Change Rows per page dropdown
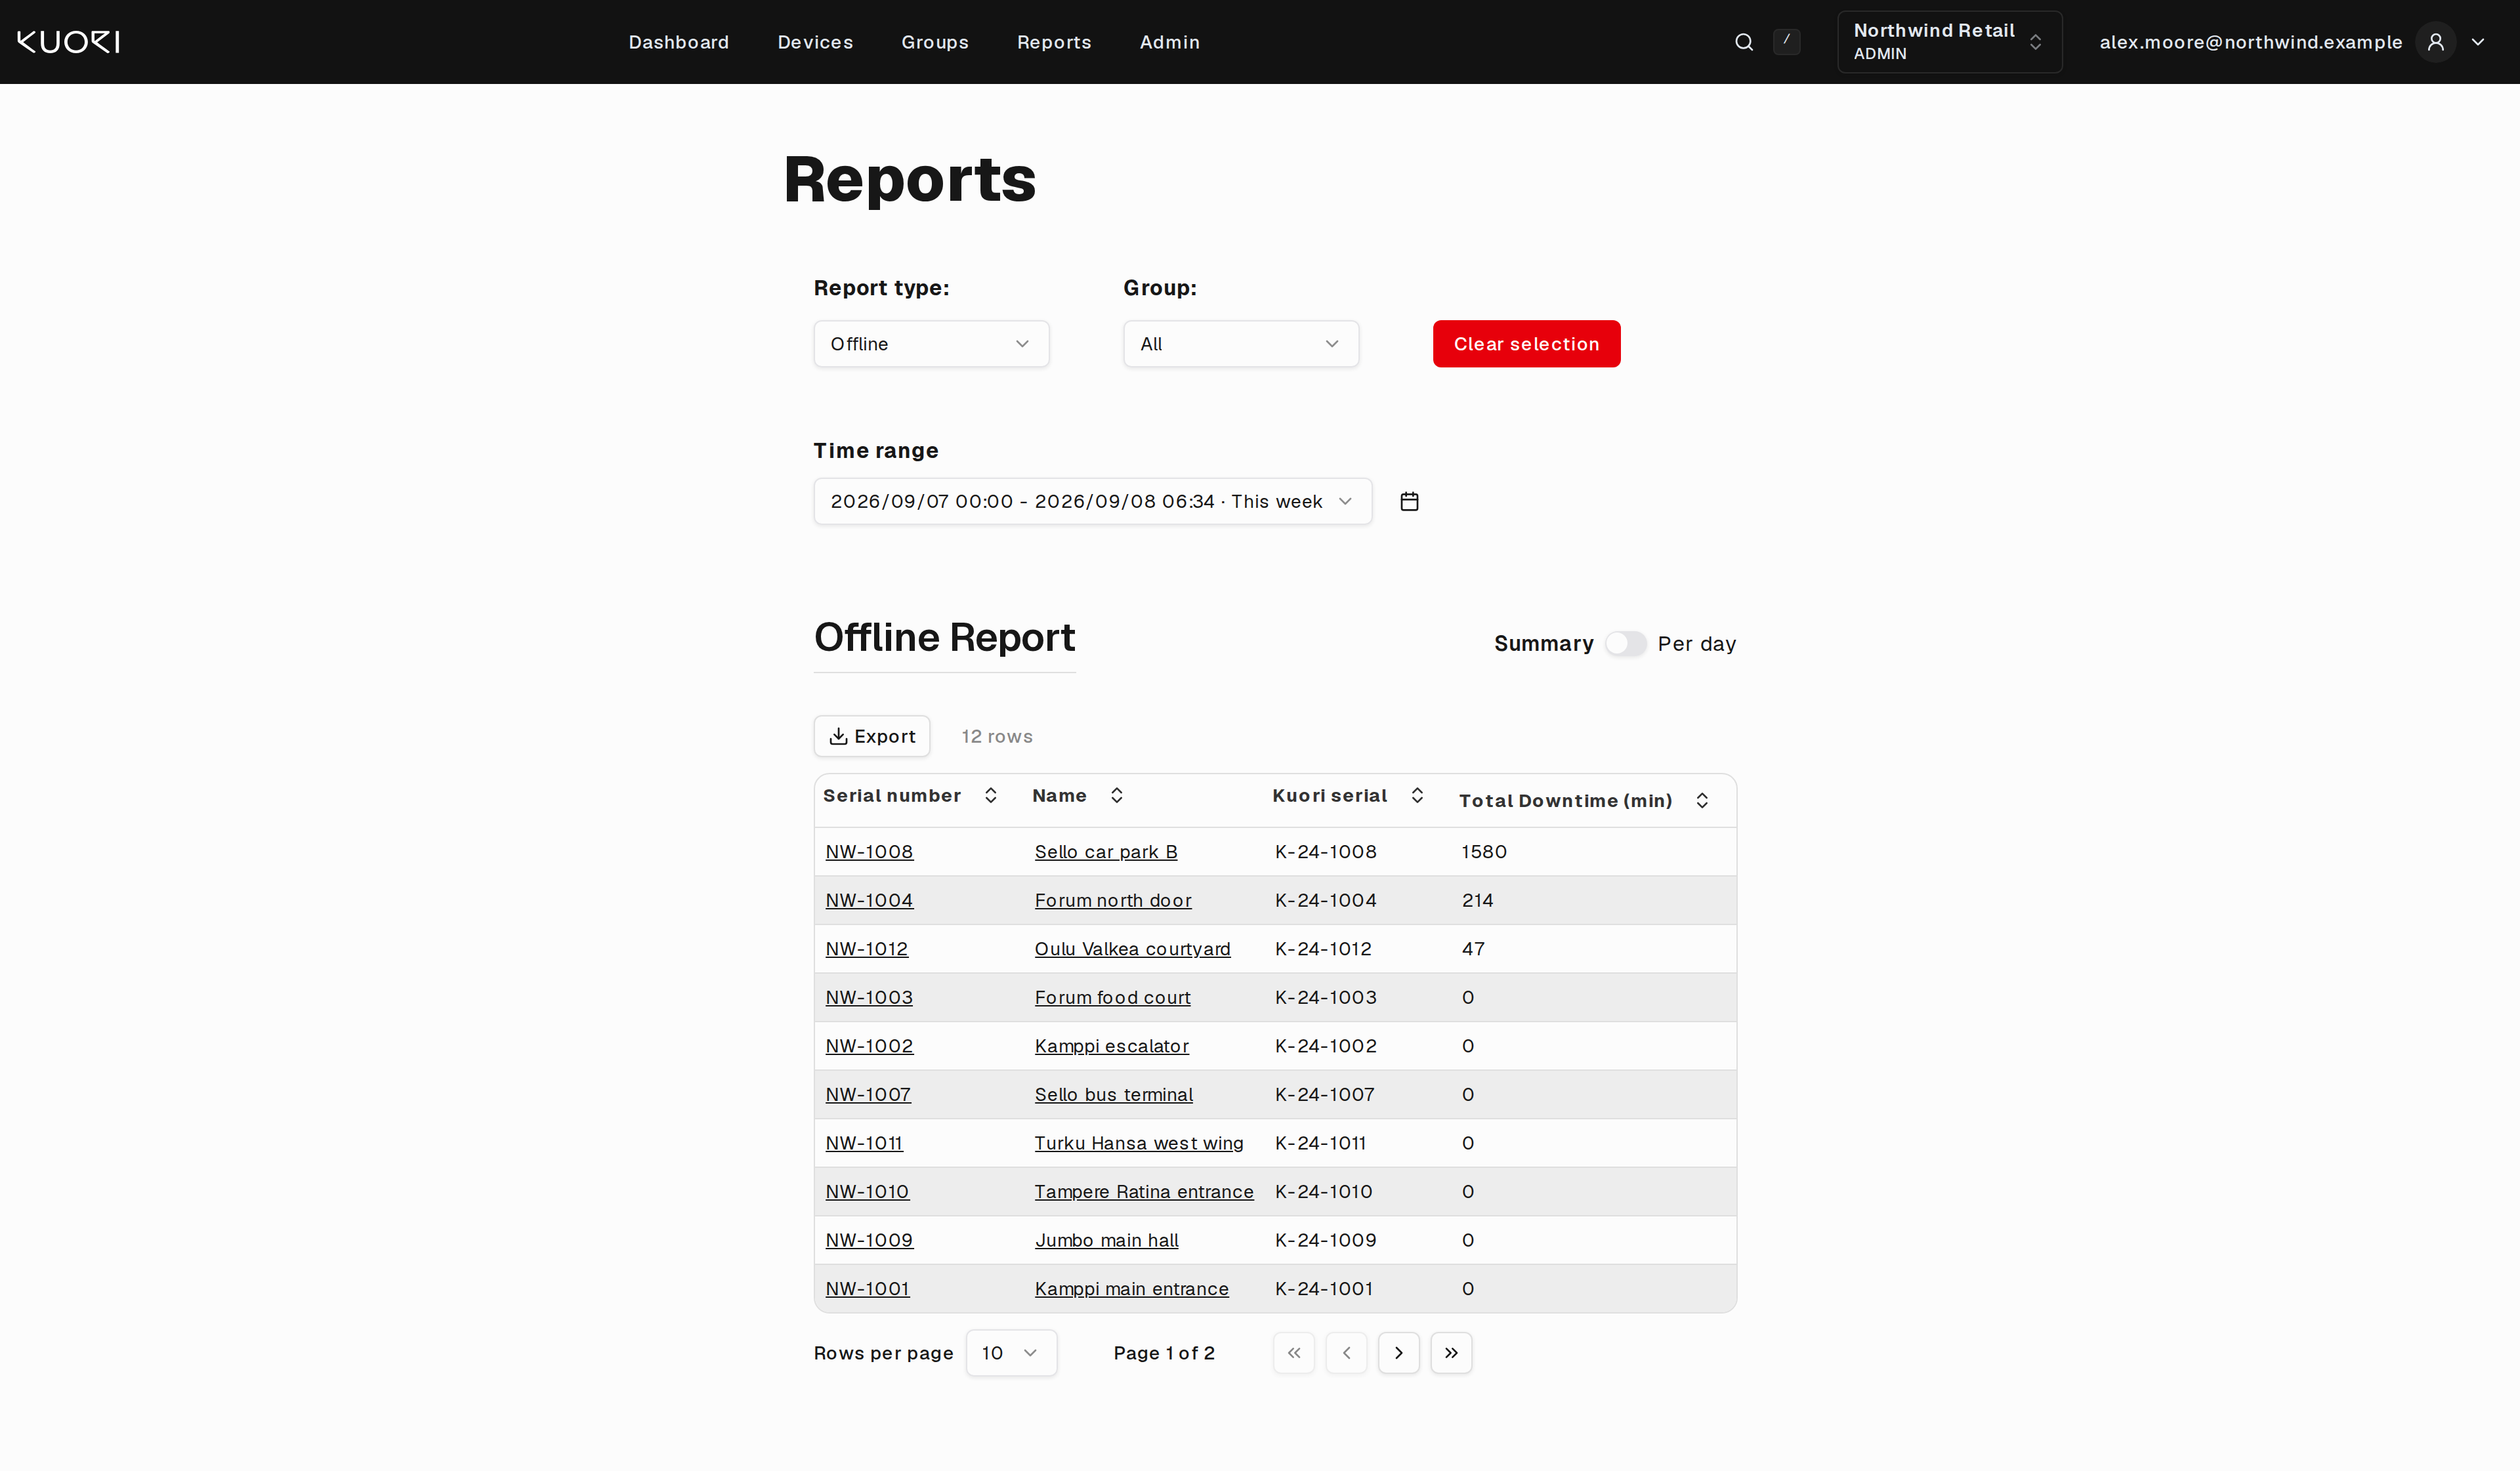2520x1471 pixels. click(1011, 1353)
